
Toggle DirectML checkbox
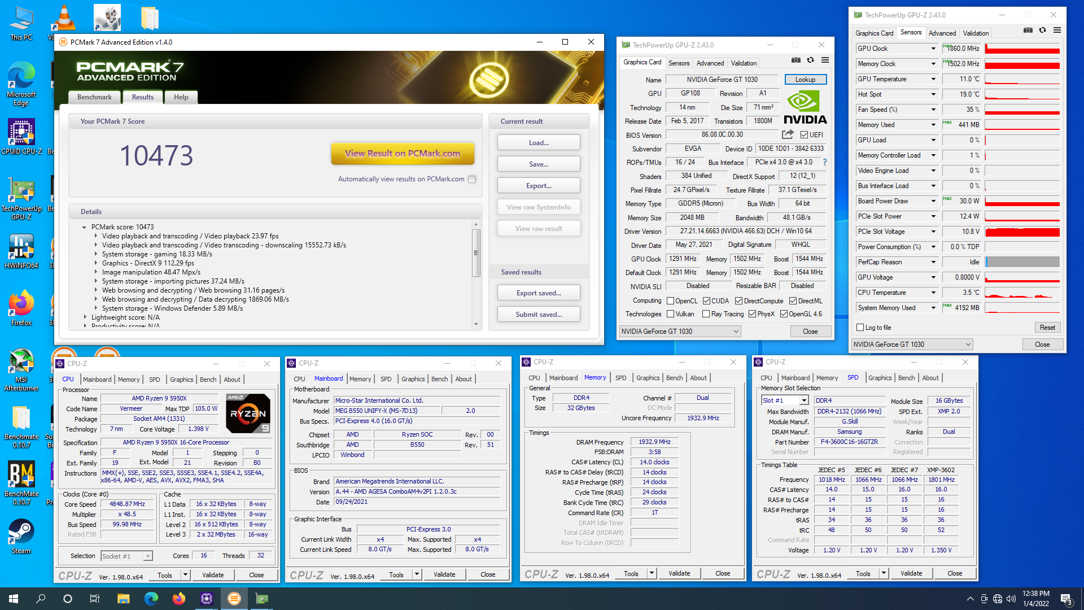click(x=793, y=301)
